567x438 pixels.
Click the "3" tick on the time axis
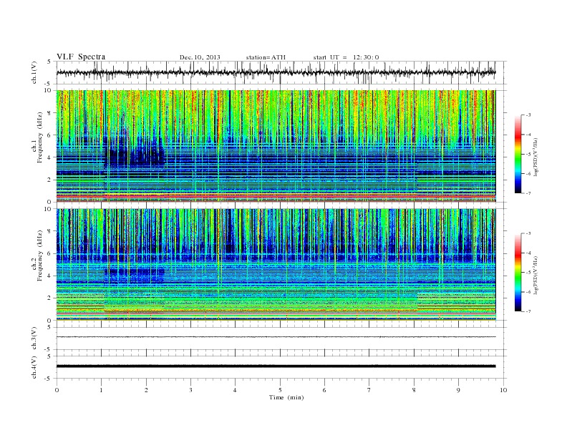pos(190,390)
